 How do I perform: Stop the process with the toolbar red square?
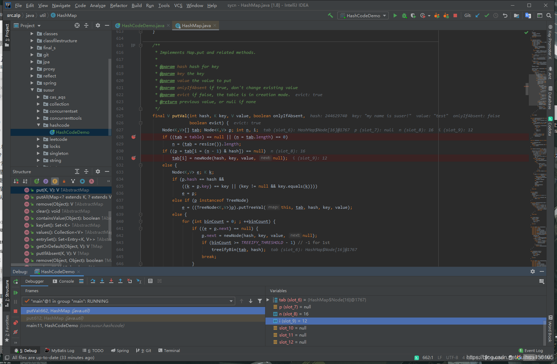455,15
